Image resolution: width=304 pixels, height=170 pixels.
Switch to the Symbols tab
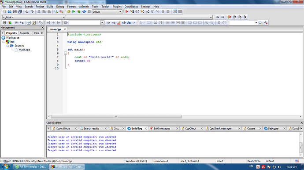(24, 33)
